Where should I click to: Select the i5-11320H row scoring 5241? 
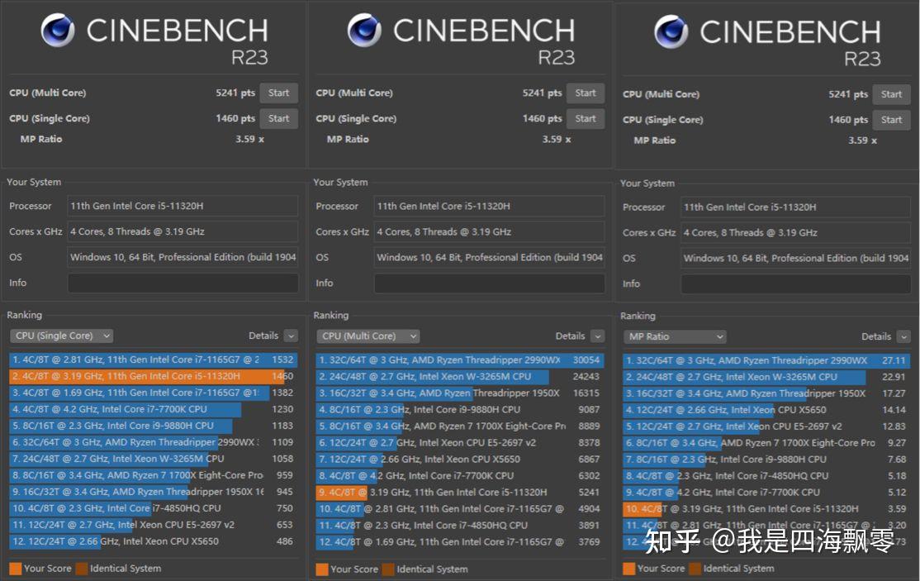coord(460,493)
